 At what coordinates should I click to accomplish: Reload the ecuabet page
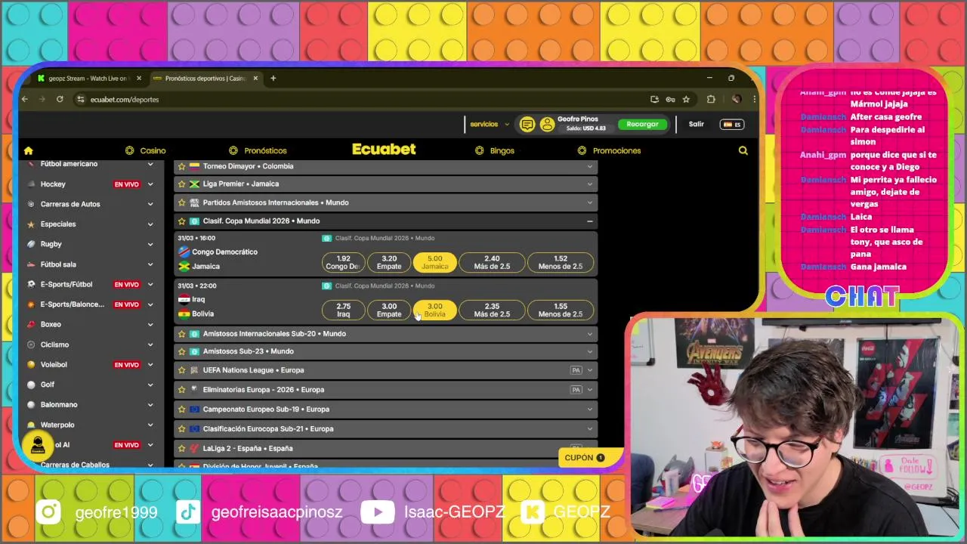(x=60, y=99)
